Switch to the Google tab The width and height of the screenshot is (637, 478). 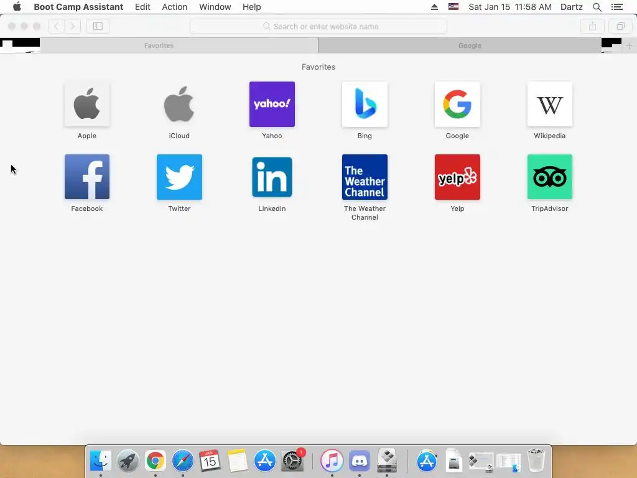pos(470,45)
